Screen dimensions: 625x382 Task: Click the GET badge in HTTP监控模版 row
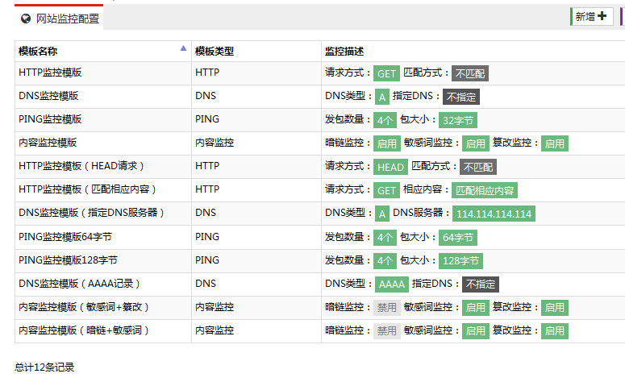pyautogui.click(x=386, y=73)
